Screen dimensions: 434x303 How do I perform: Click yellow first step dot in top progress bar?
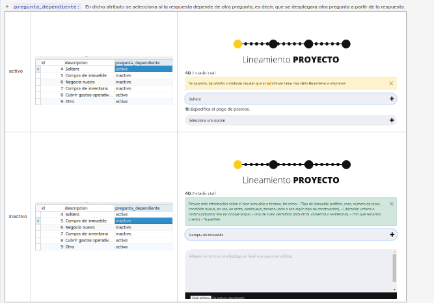(x=237, y=44)
